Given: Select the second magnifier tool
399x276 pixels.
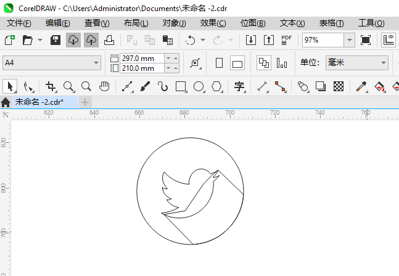Looking at the screenshot, I should click(x=86, y=86).
